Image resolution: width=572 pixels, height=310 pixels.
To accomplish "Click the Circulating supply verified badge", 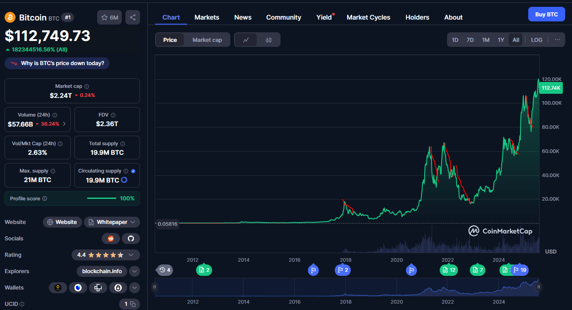I will click(133, 171).
